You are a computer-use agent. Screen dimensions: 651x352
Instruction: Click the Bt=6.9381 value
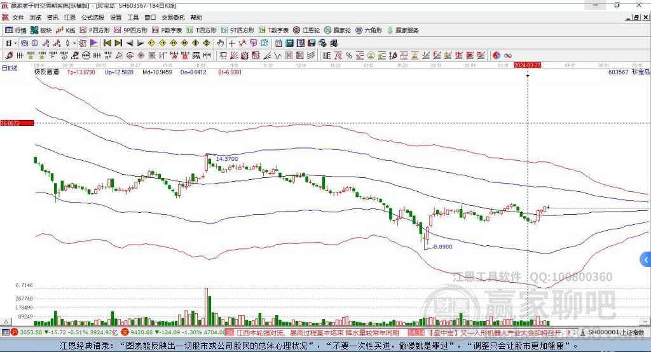(x=230, y=72)
